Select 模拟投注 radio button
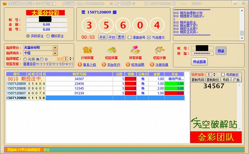249x154 pixels. [48, 36]
